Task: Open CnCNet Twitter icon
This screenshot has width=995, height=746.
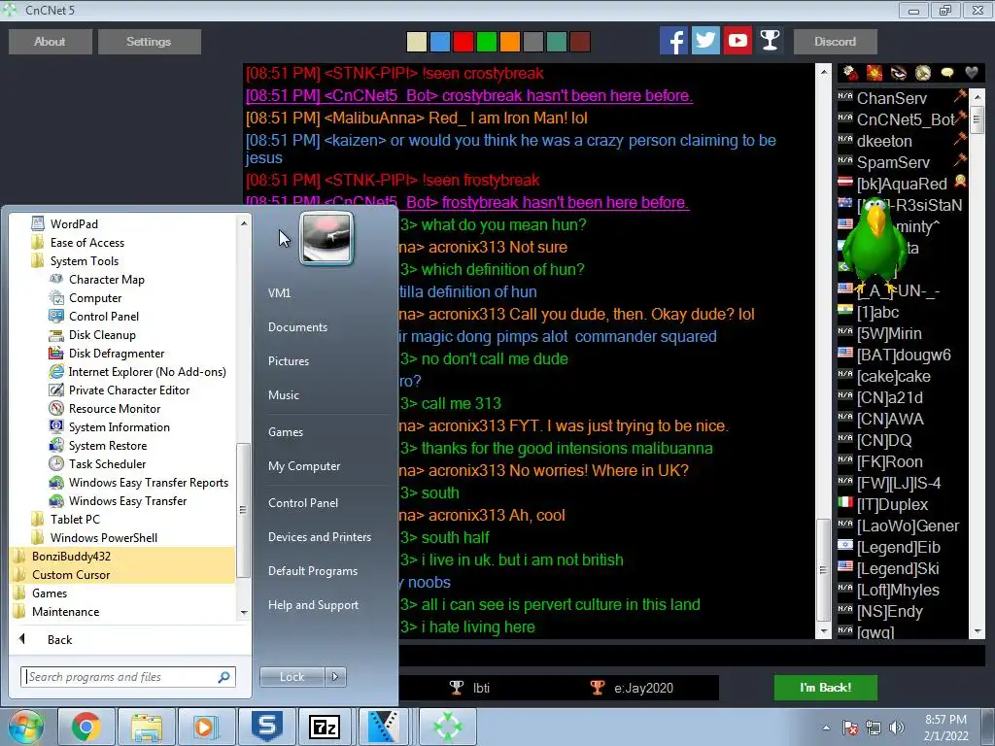Action: (x=705, y=41)
